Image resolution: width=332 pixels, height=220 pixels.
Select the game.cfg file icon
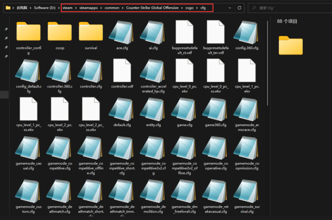coord(184,109)
